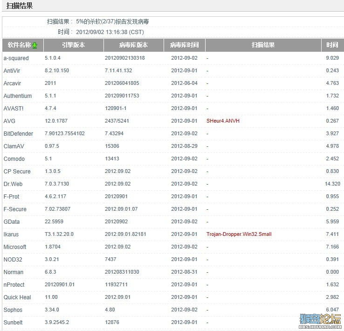Select the Quick Heal row name
Viewport: 344px width, 331px height.
[x=17, y=297]
